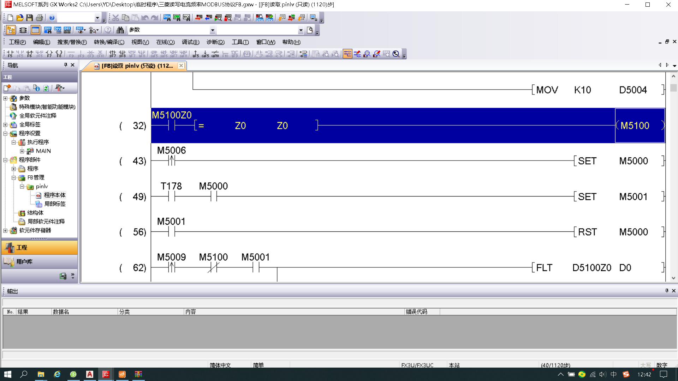Image resolution: width=678 pixels, height=381 pixels.
Task: Close the FB pinlv editor tab
Action: pos(181,66)
